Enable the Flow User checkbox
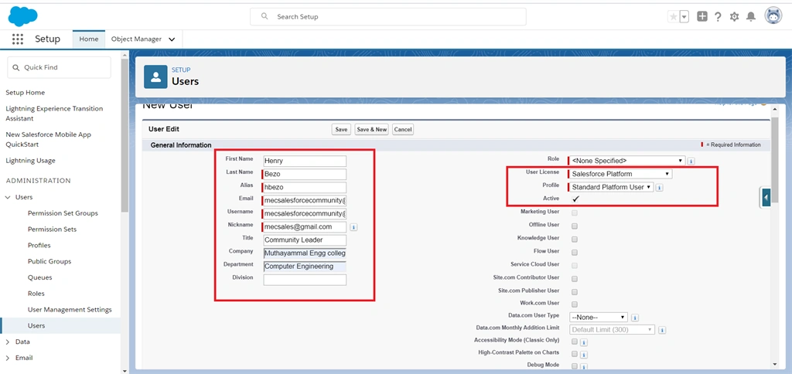 [x=575, y=252]
